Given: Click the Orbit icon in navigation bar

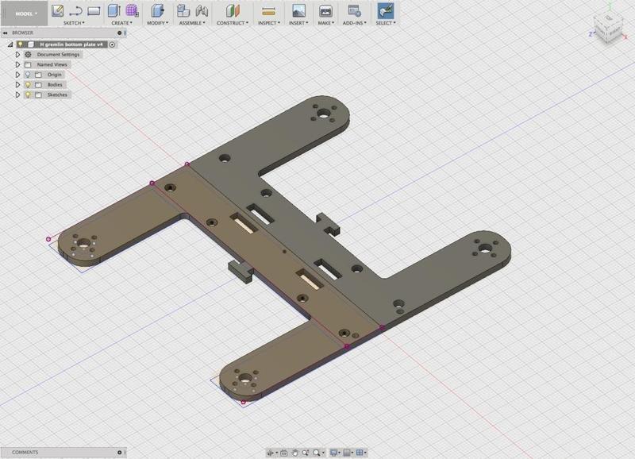Looking at the screenshot, I should (270, 453).
